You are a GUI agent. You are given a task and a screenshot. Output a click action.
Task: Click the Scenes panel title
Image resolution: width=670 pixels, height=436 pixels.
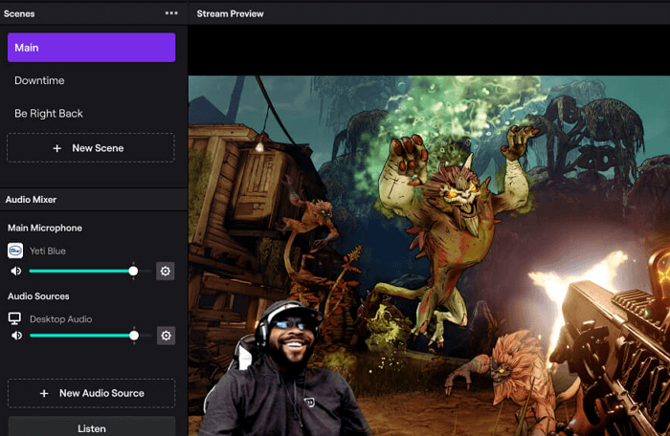coord(19,13)
